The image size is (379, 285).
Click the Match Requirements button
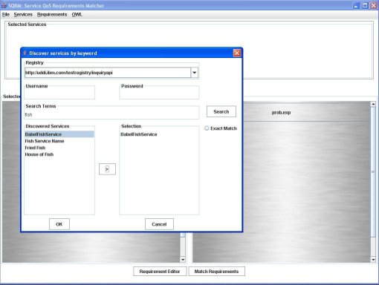(216, 272)
